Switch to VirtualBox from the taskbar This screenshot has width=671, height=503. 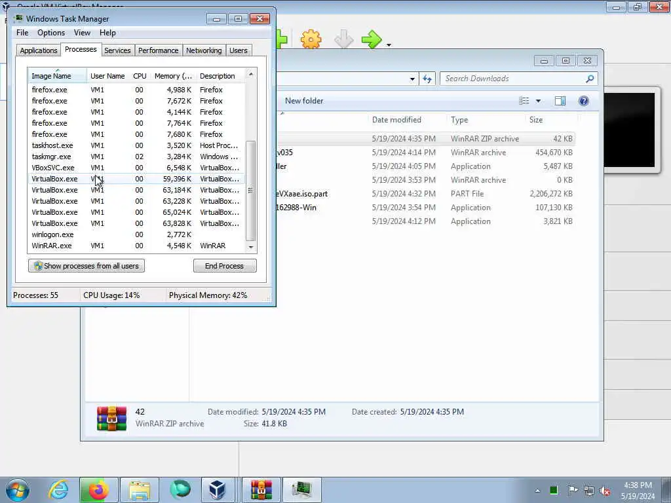pyautogui.click(x=218, y=490)
